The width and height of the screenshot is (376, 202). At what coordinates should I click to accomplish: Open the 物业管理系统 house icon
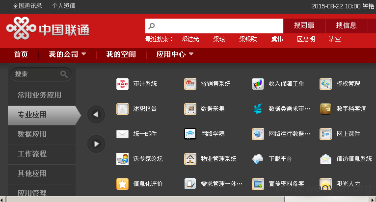pyautogui.click(x=190, y=159)
